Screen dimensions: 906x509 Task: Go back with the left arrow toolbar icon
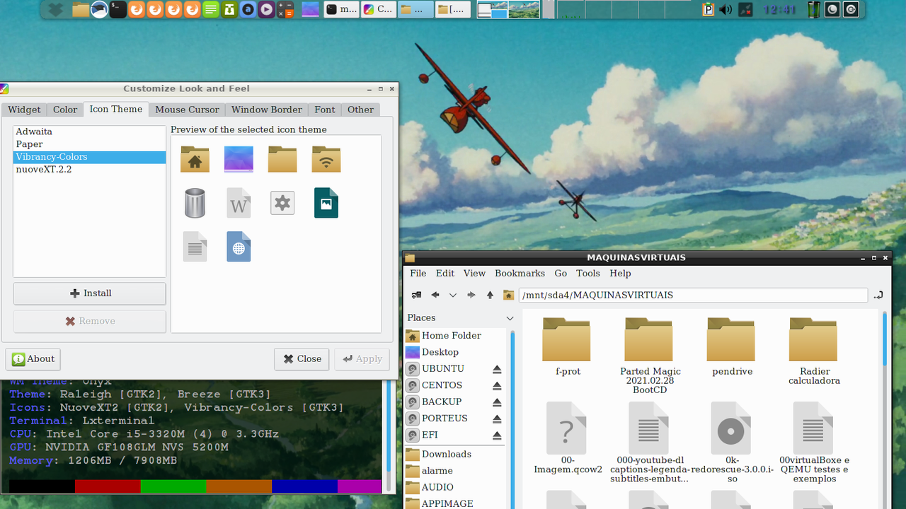pos(435,295)
